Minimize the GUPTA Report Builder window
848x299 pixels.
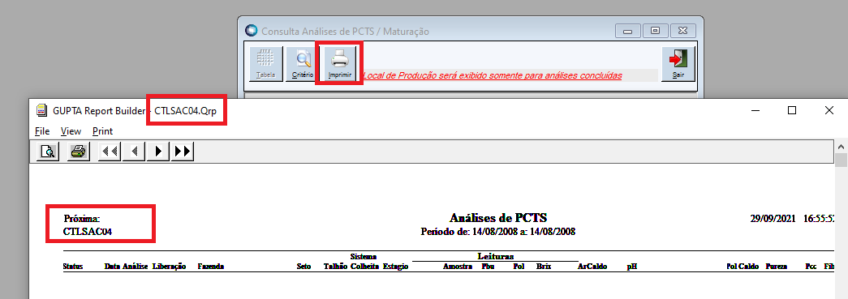click(x=755, y=111)
